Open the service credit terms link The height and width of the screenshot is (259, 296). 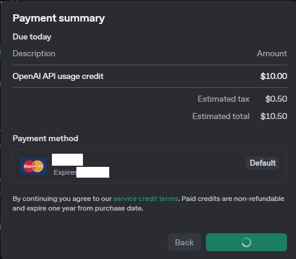pos(146,199)
